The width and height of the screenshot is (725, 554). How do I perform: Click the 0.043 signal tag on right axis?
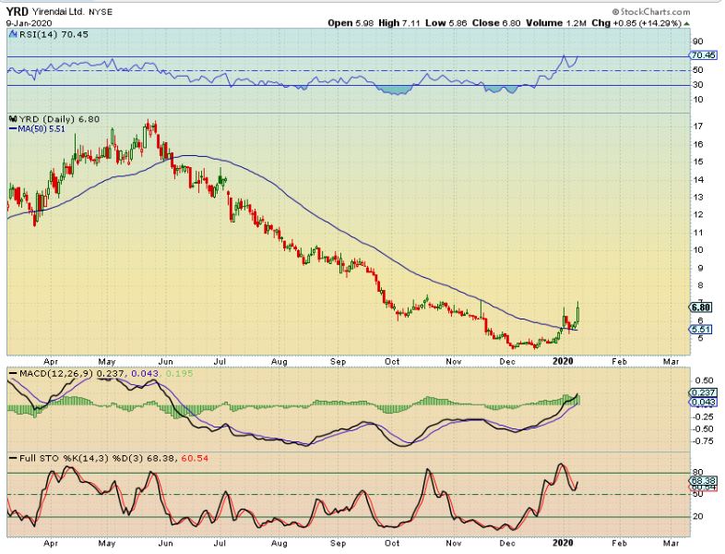tap(703, 403)
